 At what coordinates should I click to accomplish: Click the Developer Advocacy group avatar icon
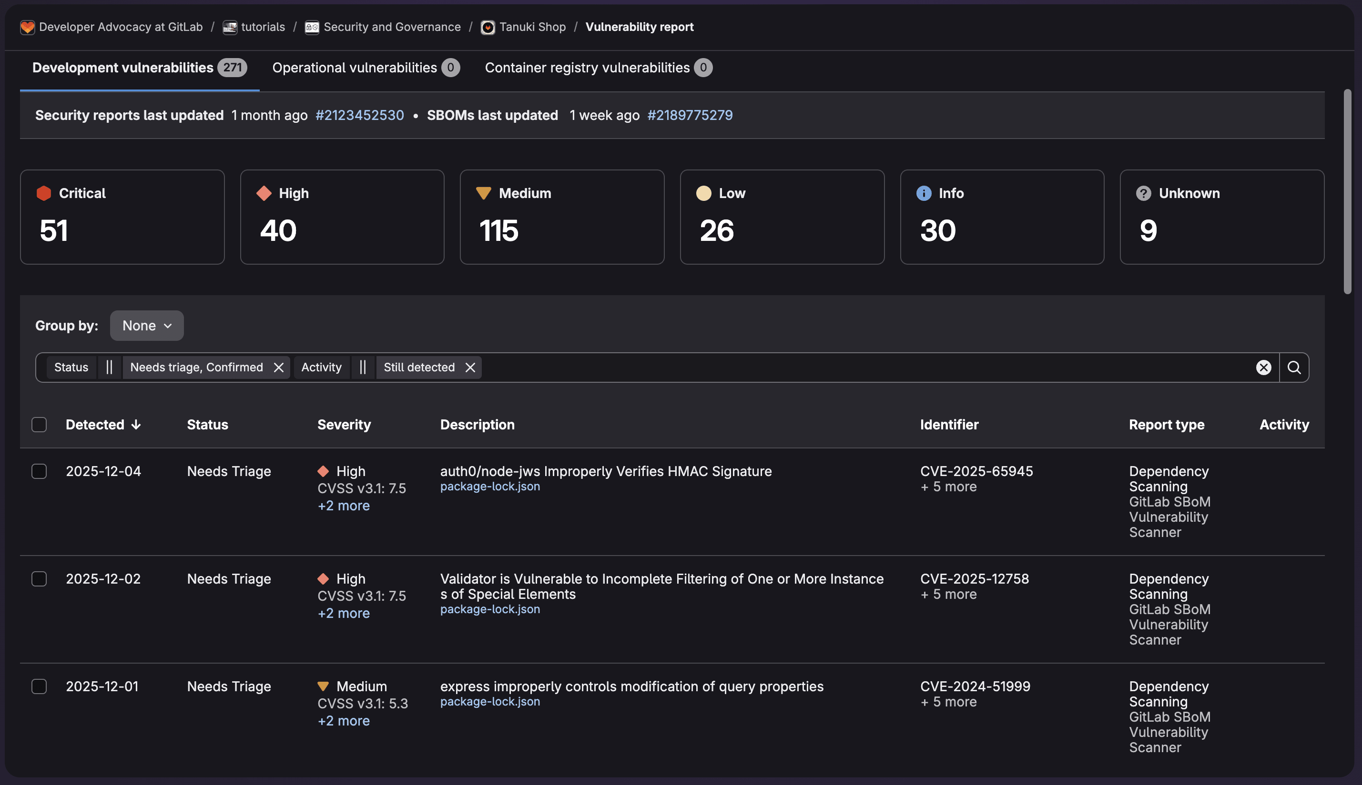point(27,27)
